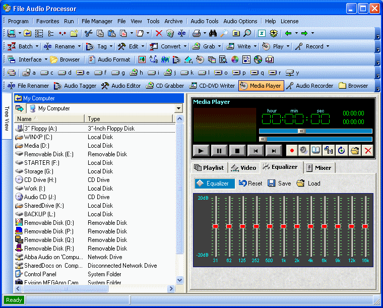This screenshot has width=383, height=308.
Task: Open the CD Grabber tool
Action: point(165,86)
